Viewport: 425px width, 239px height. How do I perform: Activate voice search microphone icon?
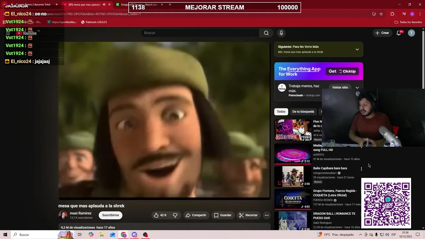(x=281, y=33)
